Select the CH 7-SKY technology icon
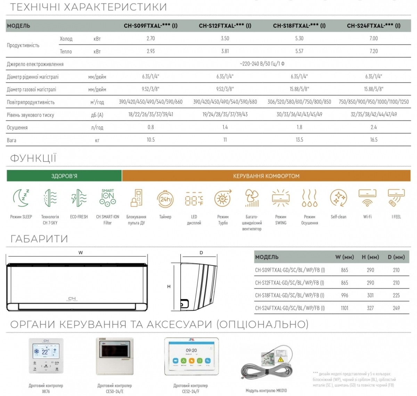 50,198
